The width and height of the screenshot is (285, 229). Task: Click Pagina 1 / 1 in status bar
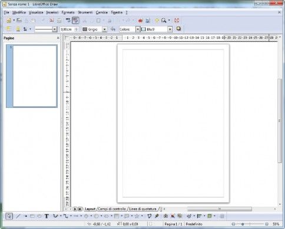pyautogui.click(x=173, y=224)
